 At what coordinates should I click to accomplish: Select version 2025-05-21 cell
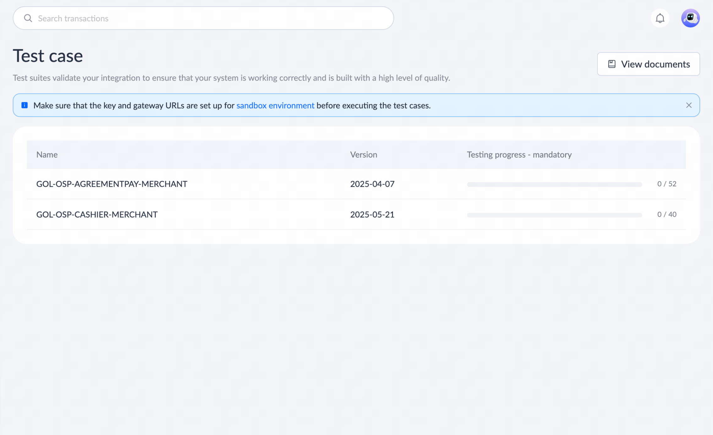372,214
